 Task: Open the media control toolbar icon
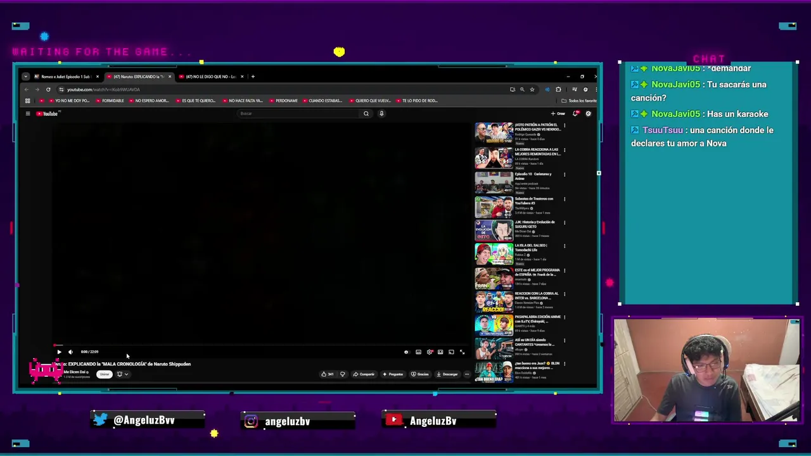pyautogui.click(x=575, y=89)
